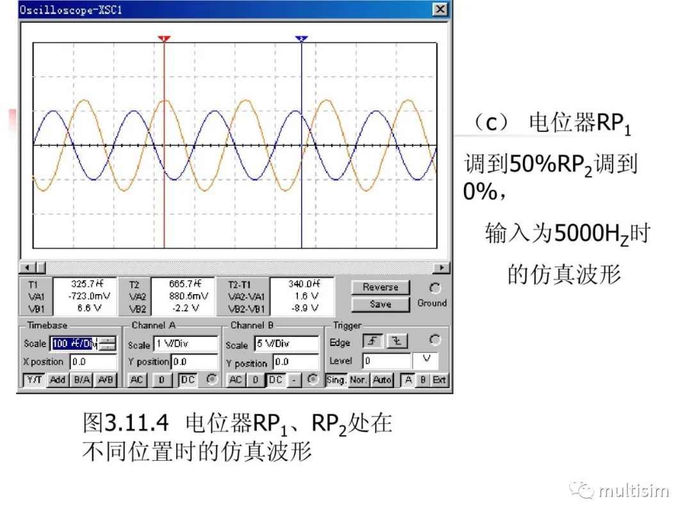Viewport: 692px width, 519px height.
Task: Click the Save button
Action: (380, 304)
